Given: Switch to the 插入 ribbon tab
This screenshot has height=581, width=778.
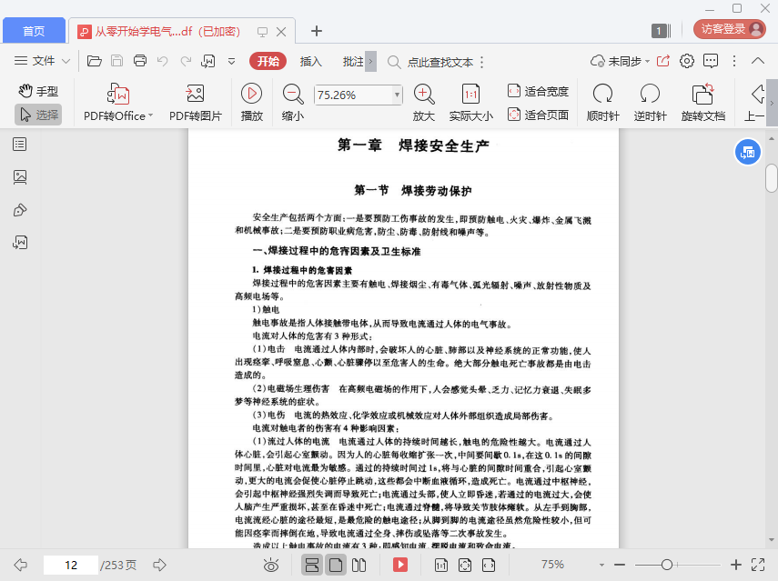Looking at the screenshot, I should tap(310, 62).
